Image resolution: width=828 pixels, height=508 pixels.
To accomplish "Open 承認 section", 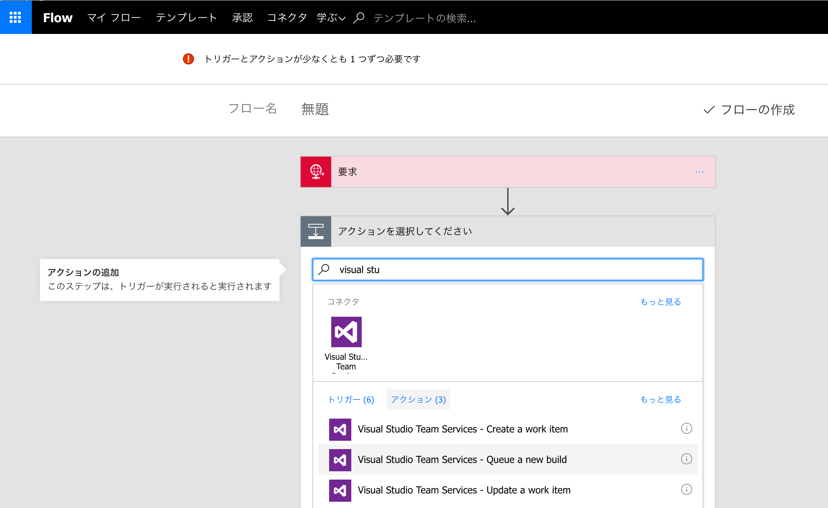I will coord(242,18).
